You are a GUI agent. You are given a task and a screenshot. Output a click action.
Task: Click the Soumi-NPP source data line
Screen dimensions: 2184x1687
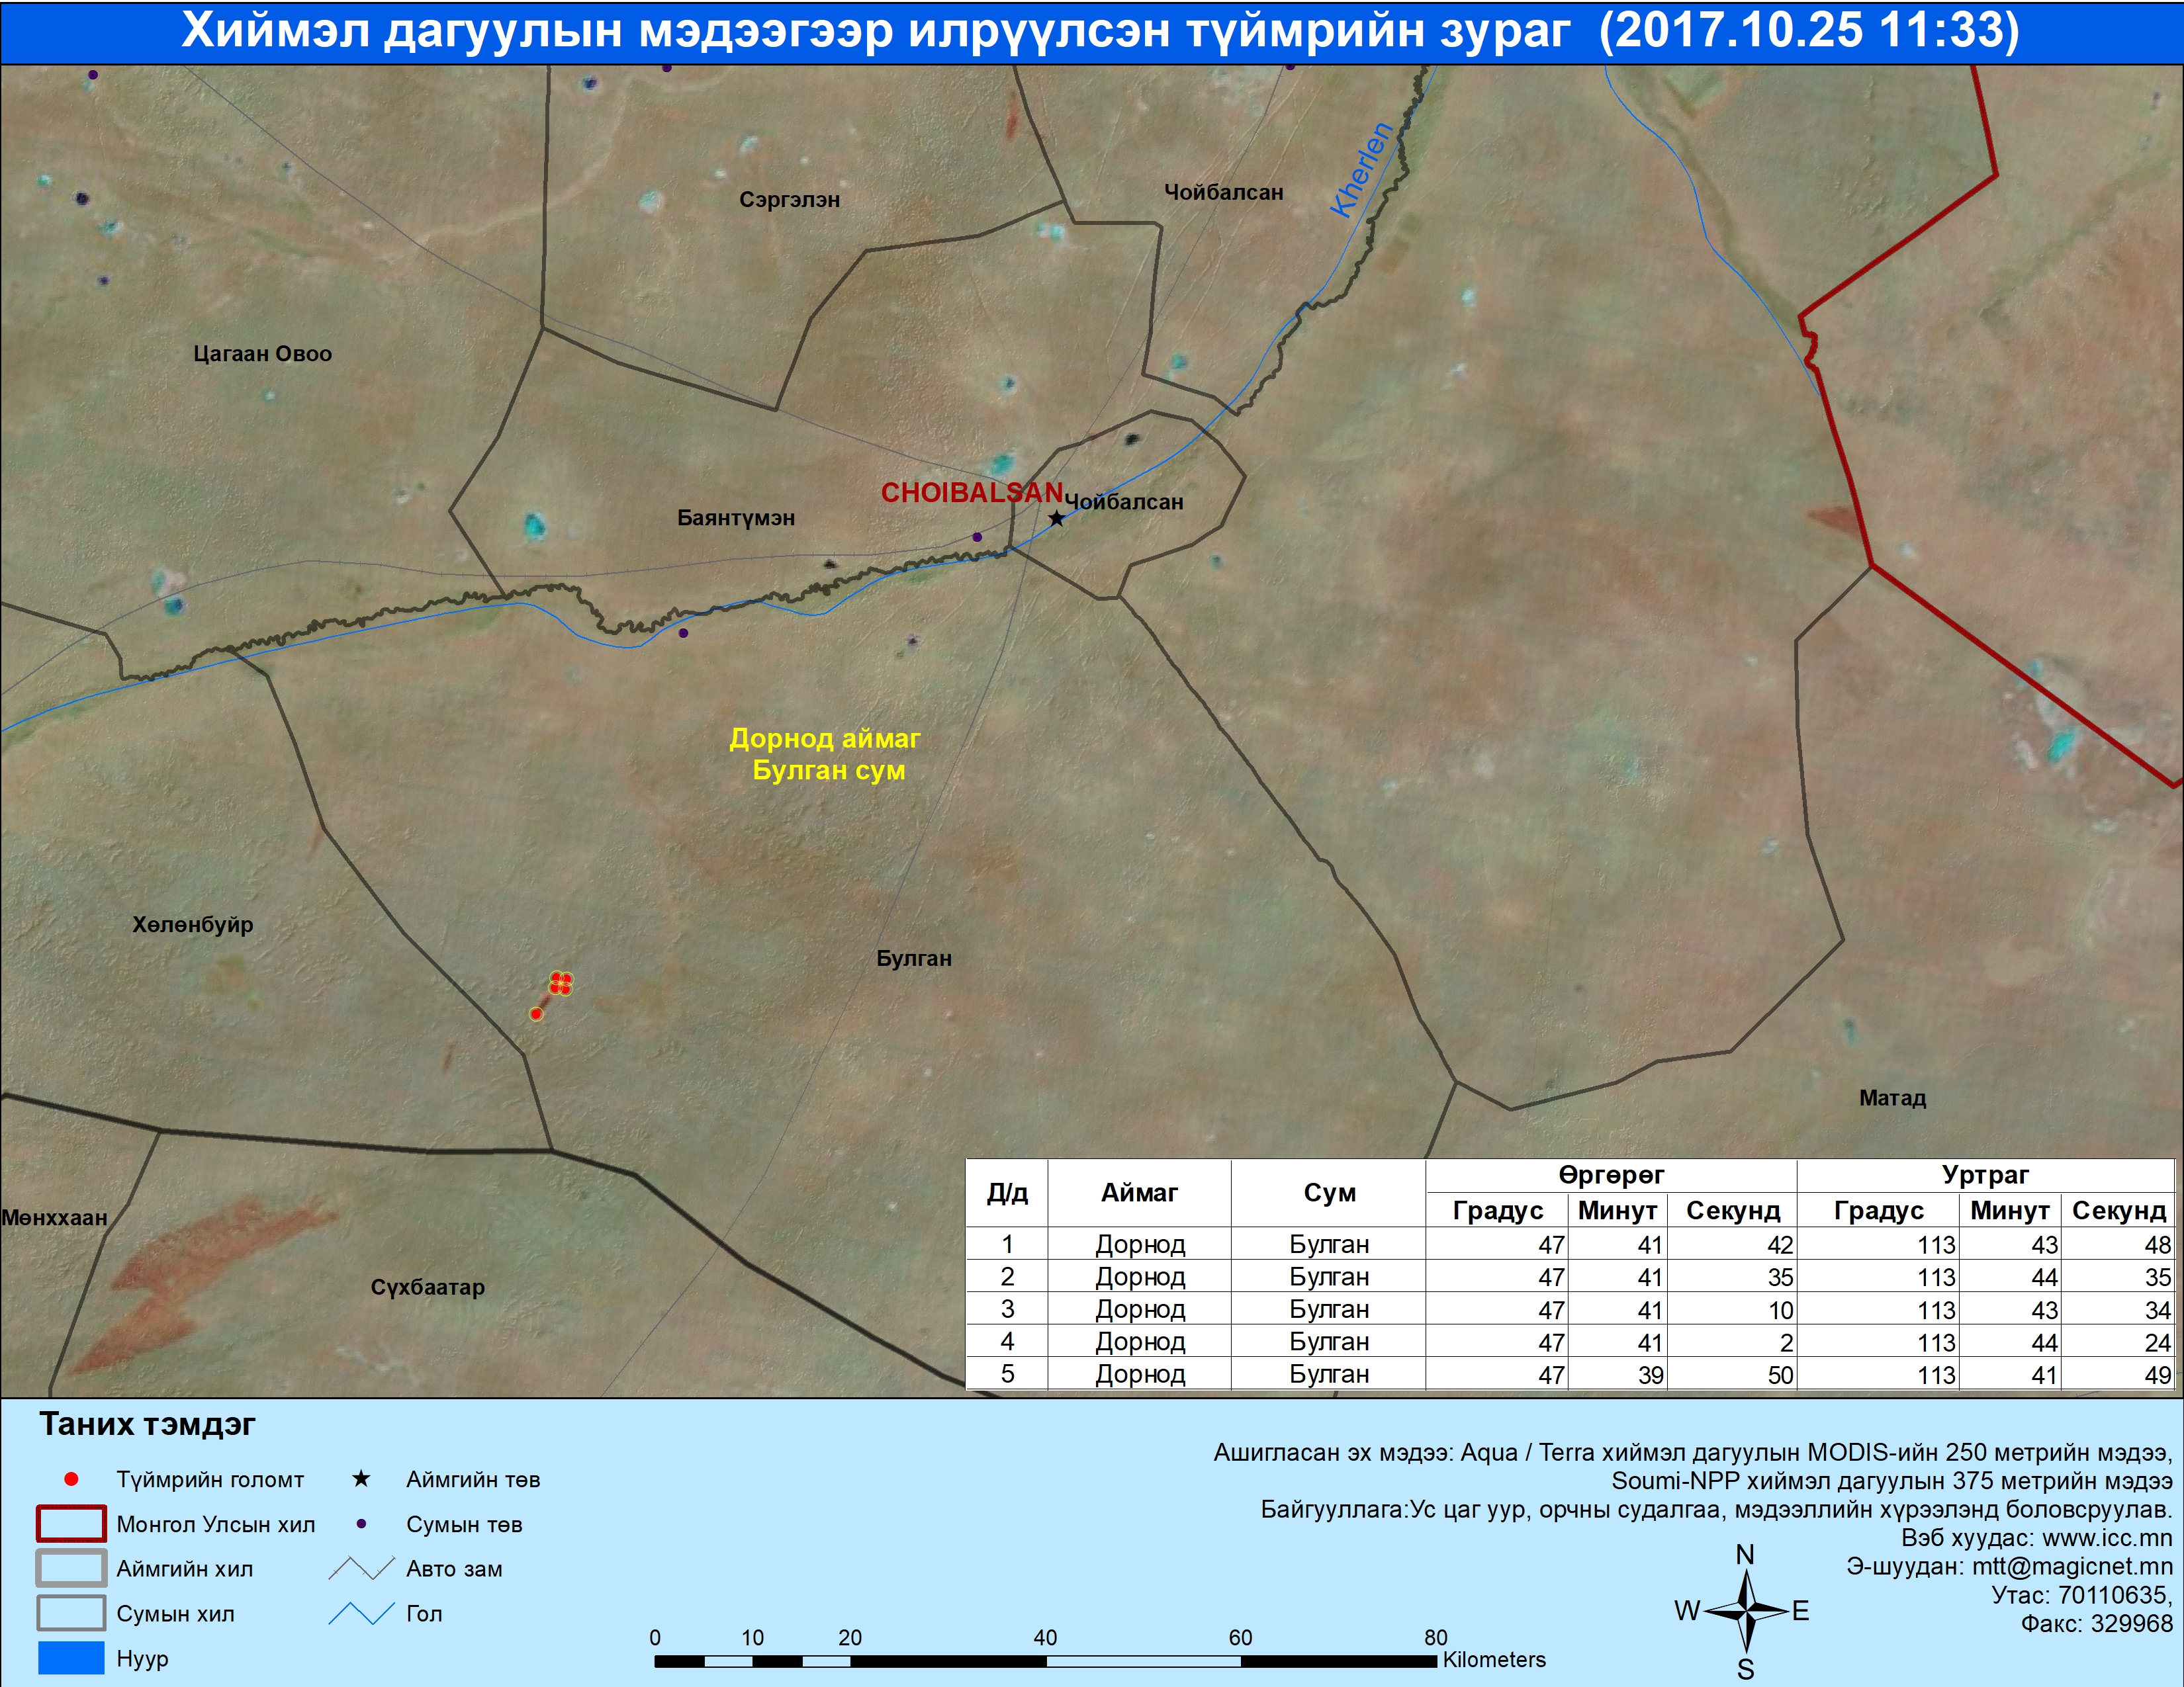tap(1892, 1480)
